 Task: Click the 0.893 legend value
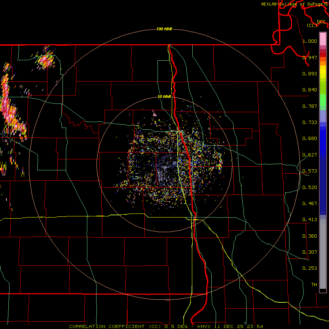pos(310,73)
